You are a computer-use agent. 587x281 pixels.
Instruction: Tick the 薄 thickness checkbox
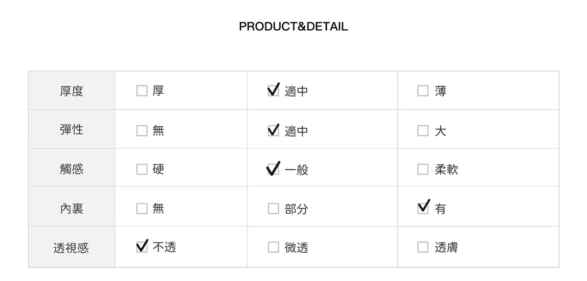click(423, 91)
